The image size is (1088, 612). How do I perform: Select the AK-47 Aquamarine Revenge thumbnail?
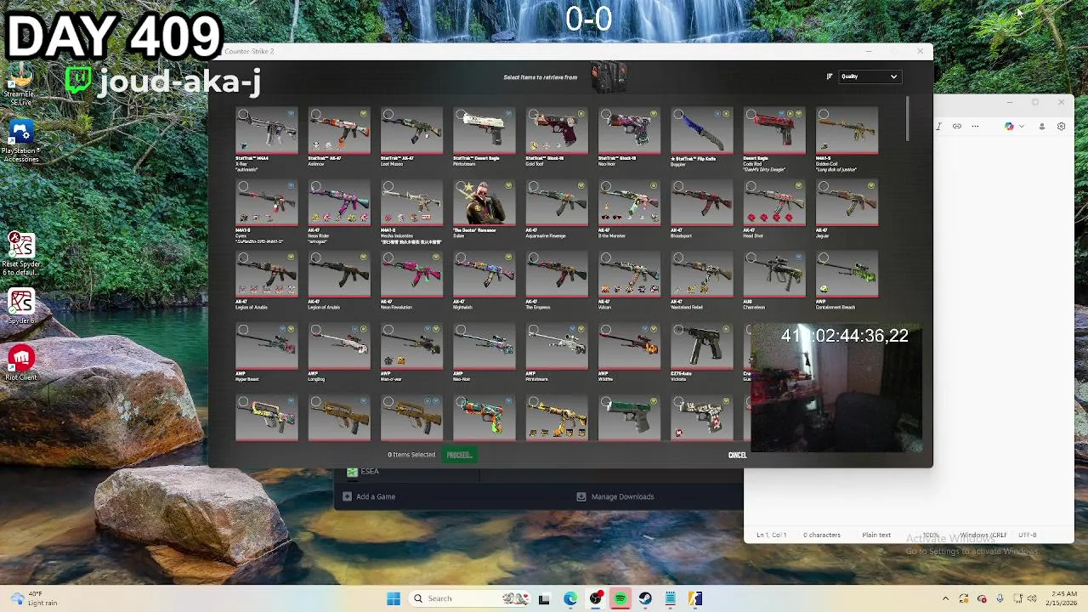[557, 203]
